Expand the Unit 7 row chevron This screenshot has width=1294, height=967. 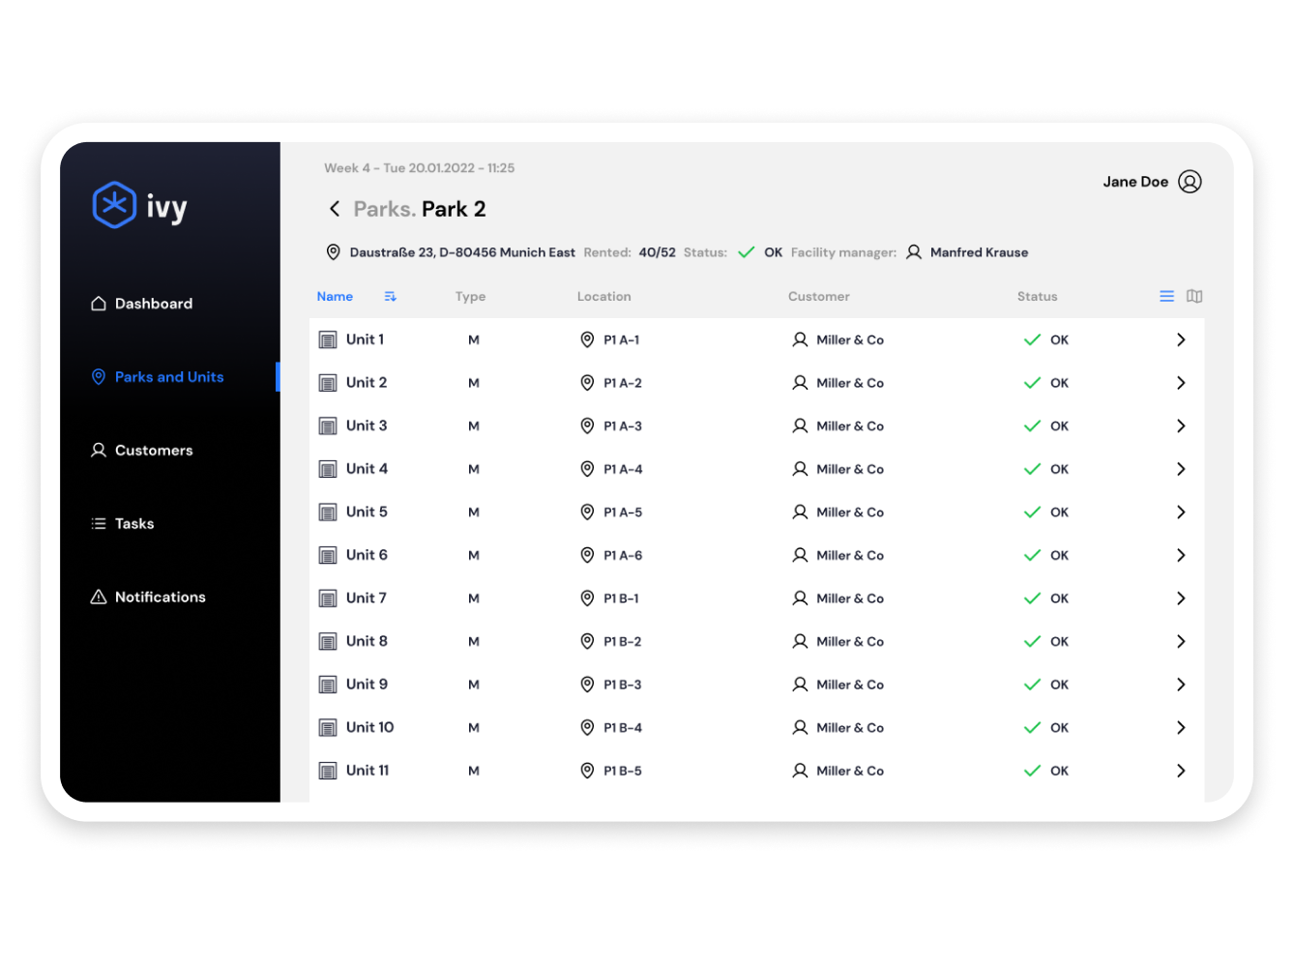point(1180,598)
